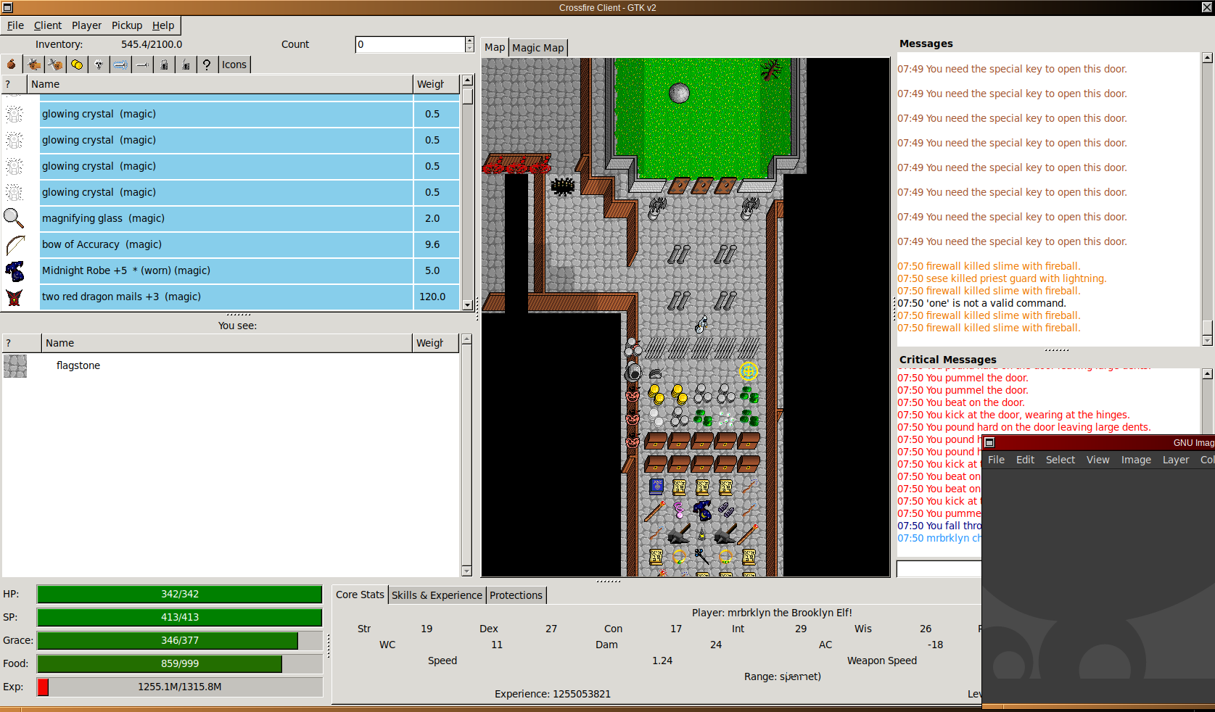The height and width of the screenshot is (712, 1215).
Task: Sort inventory by the Name column header
Action: (x=219, y=84)
